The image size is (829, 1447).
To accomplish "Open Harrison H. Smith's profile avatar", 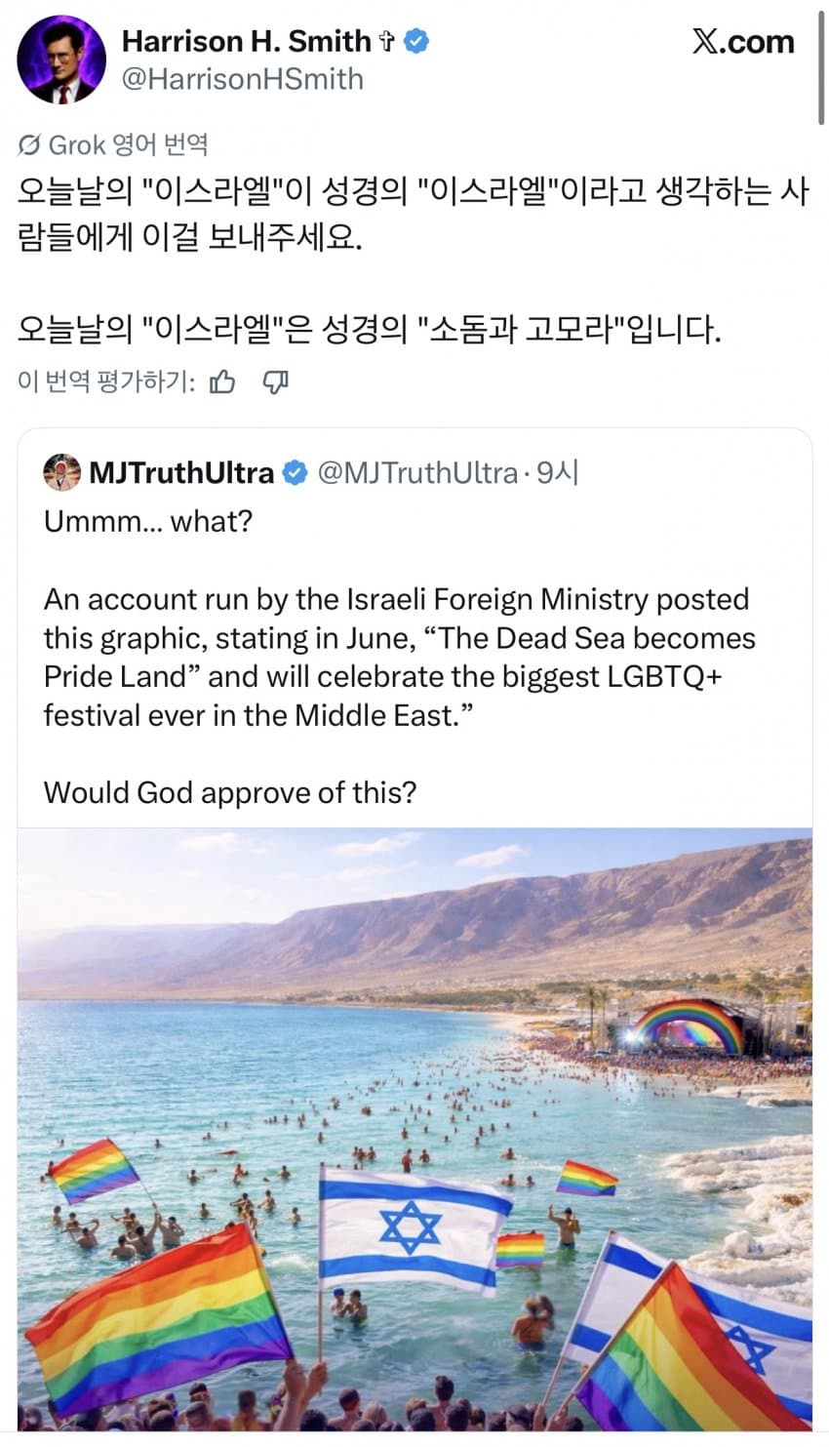I will pos(61,60).
